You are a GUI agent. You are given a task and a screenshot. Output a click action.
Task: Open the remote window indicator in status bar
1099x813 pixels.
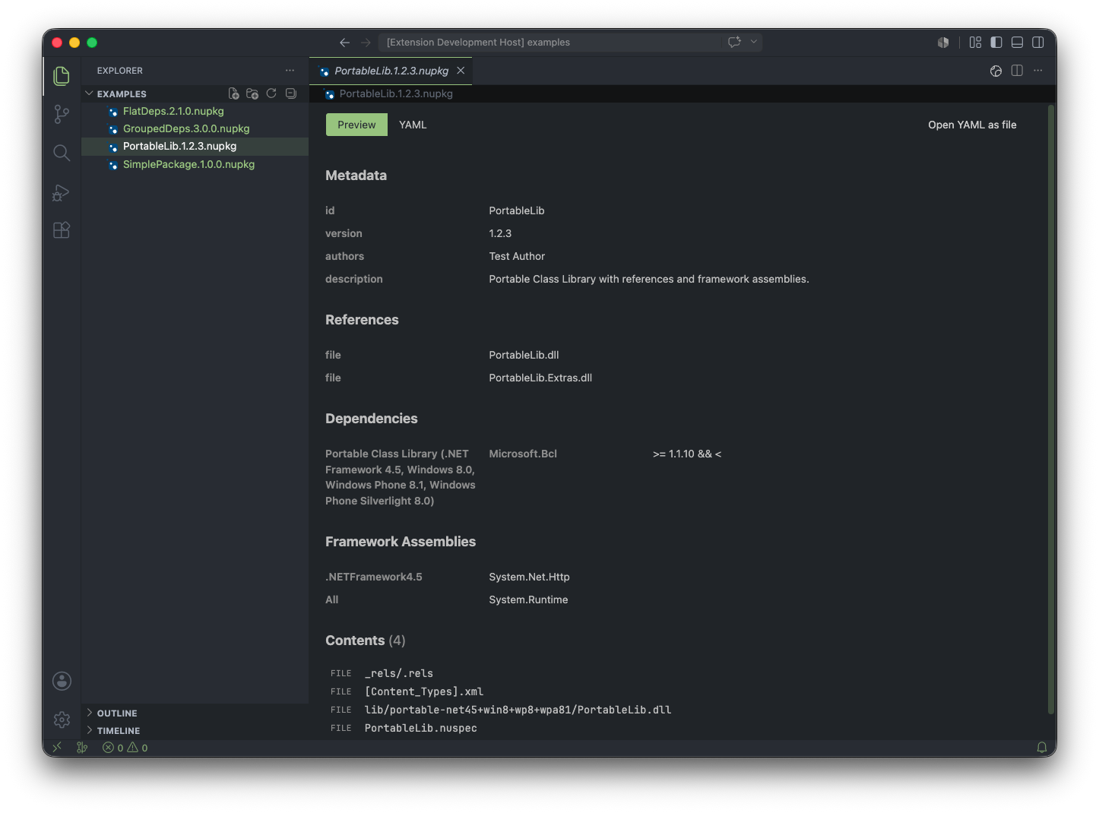click(57, 748)
